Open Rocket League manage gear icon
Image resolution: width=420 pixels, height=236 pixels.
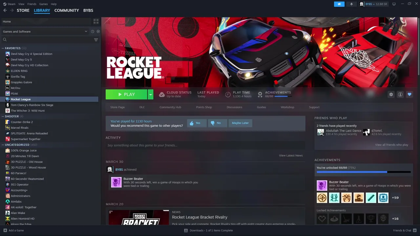[391, 94]
